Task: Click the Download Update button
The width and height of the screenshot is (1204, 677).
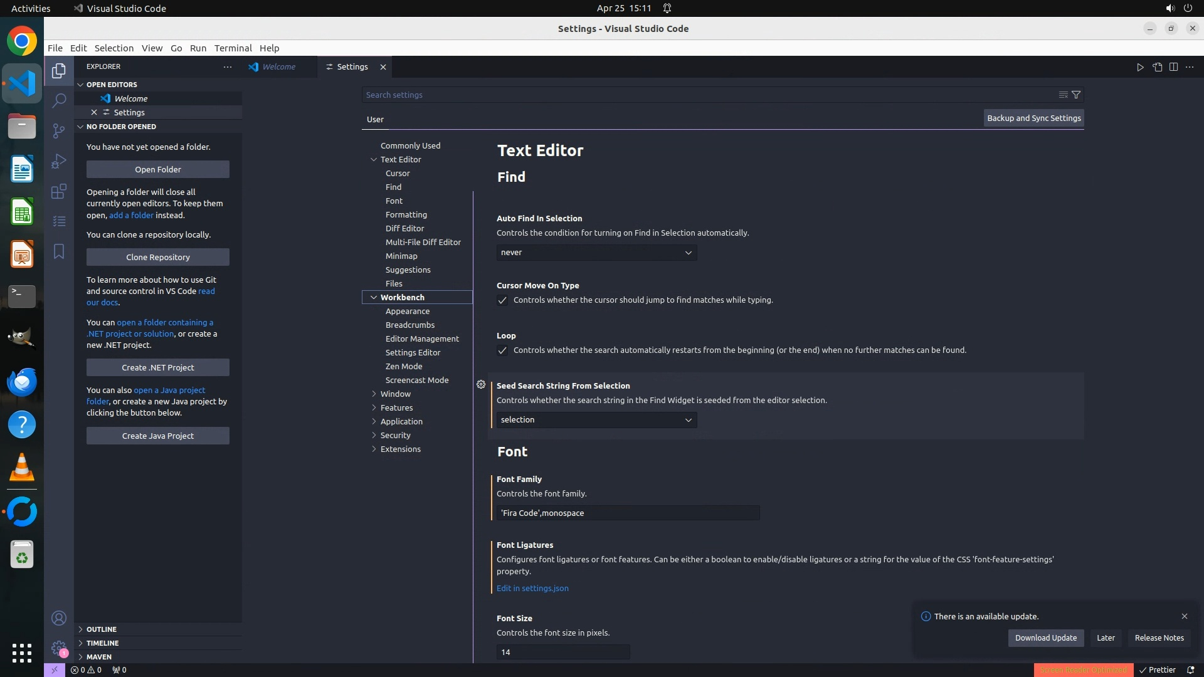Action: click(1045, 638)
